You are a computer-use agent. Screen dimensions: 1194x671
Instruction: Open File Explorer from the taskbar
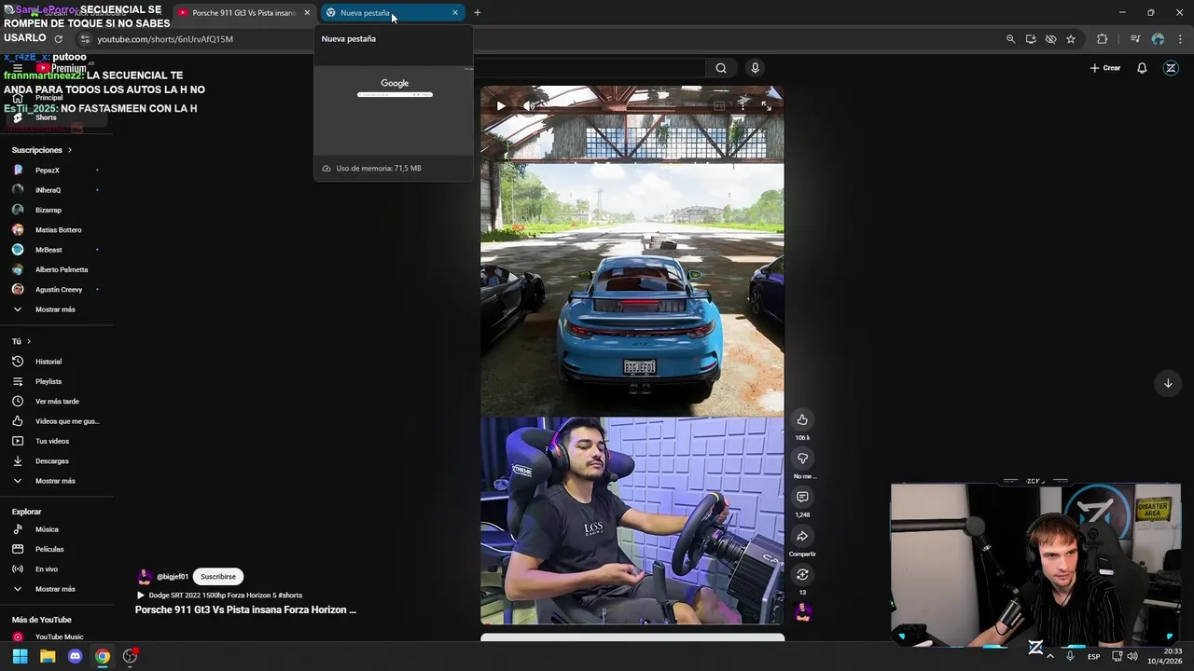coord(48,656)
